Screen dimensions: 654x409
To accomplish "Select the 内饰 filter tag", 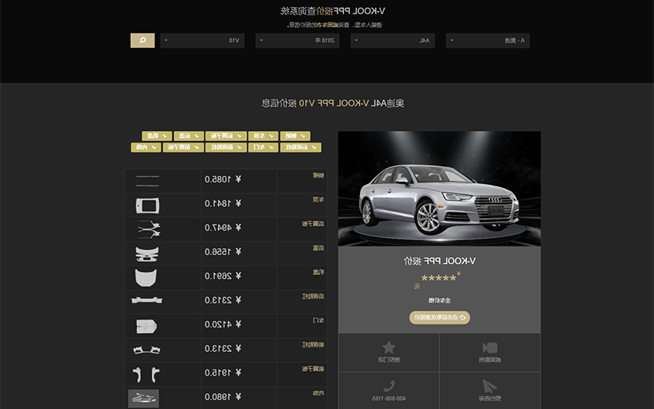I will [x=146, y=147].
